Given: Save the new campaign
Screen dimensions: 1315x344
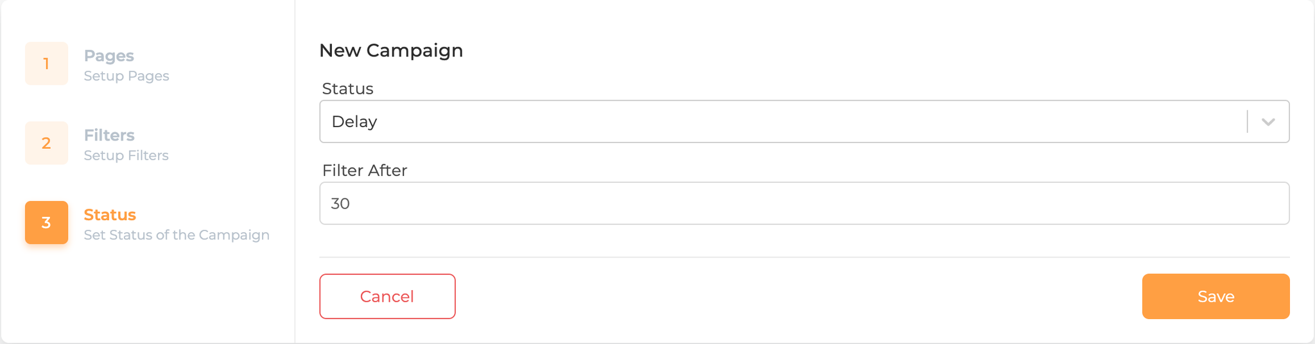Looking at the screenshot, I should click(x=1215, y=297).
